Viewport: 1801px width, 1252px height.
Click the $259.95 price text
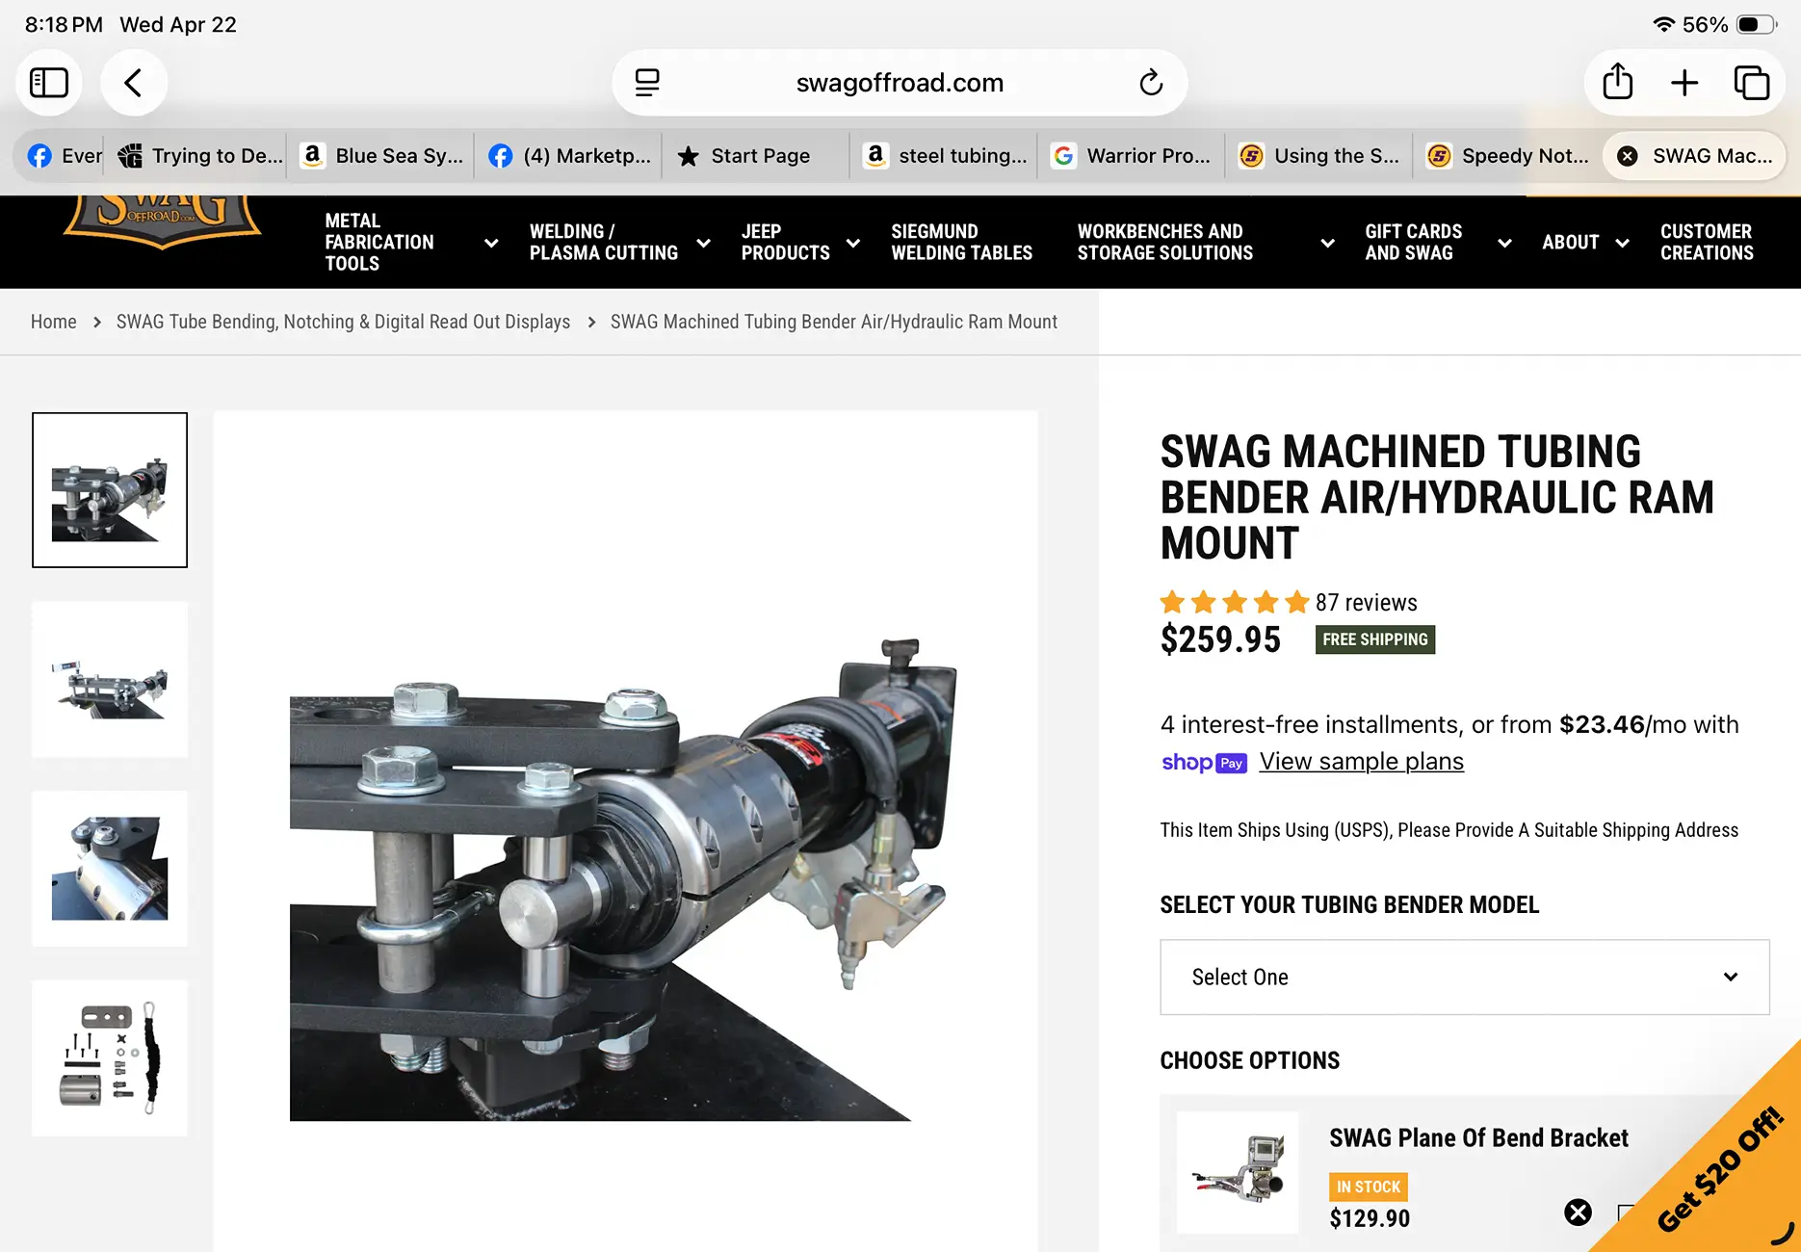pos(1220,639)
